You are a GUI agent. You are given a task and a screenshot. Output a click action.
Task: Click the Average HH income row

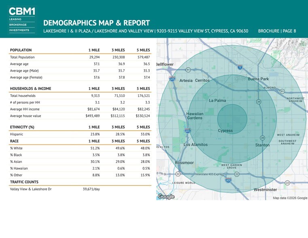pos(80,109)
